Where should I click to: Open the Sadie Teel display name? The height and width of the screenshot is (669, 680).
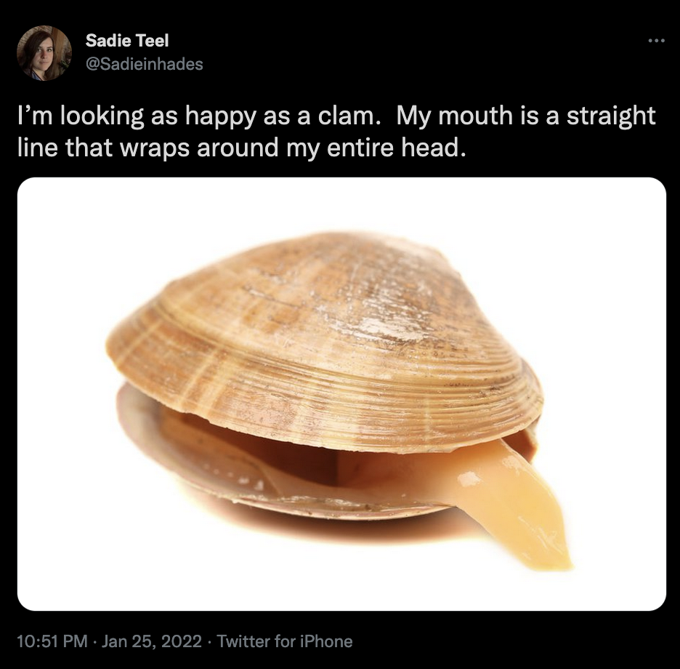pyautogui.click(x=126, y=41)
